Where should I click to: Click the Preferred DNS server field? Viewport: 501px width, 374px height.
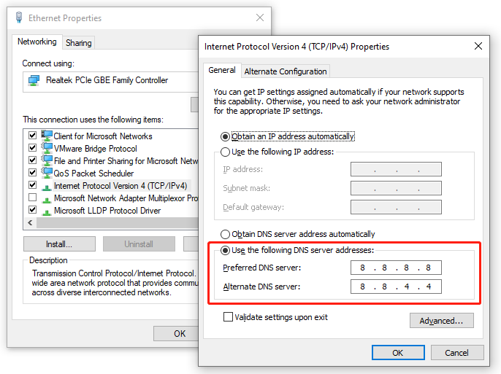(396, 268)
